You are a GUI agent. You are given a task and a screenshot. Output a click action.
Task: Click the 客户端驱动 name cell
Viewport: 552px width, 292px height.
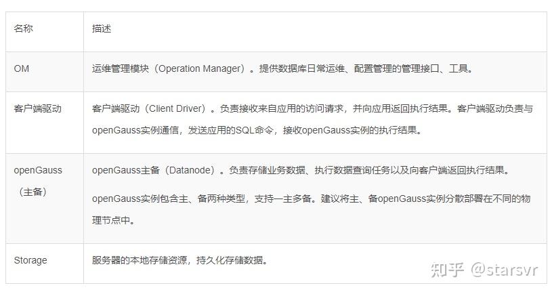tap(45, 123)
